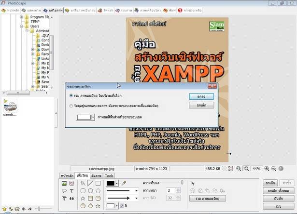Click the undo arrow icon in left panel
The height and width of the screenshot is (214, 297).
(x=24, y=209)
